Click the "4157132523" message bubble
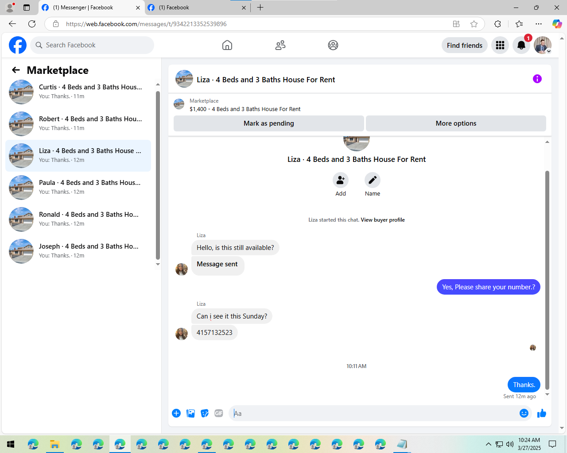The width and height of the screenshot is (567, 453). pos(214,333)
